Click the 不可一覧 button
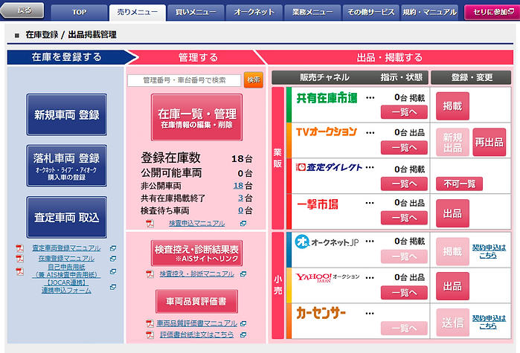The width and height of the screenshot is (520, 353). [x=459, y=184]
